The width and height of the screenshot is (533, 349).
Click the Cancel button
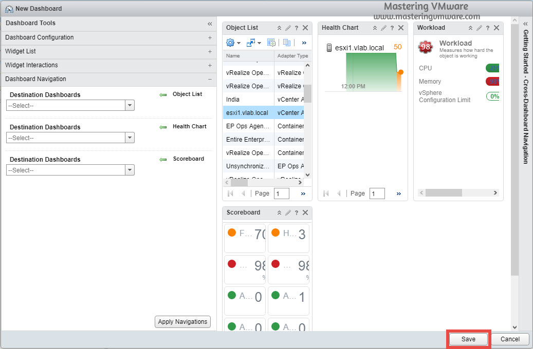click(x=510, y=339)
